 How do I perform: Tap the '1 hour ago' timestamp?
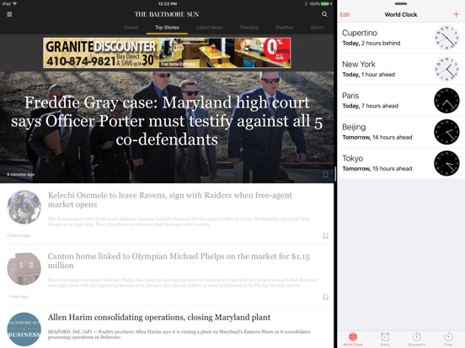pos(17,296)
